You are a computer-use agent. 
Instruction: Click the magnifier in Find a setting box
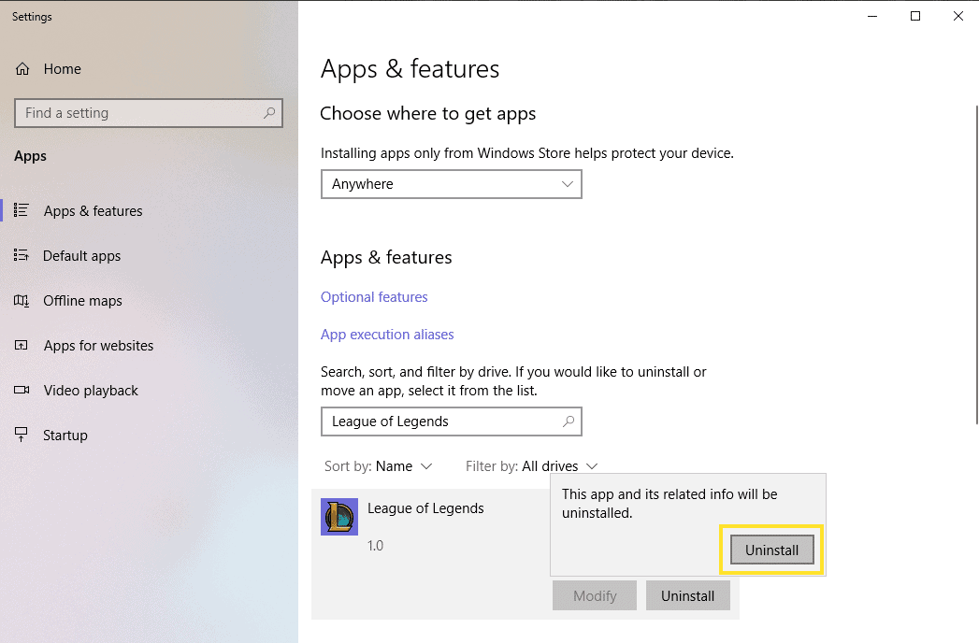(269, 113)
